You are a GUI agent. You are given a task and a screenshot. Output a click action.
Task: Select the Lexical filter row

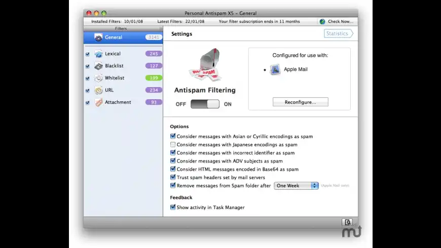tap(123, 54)
